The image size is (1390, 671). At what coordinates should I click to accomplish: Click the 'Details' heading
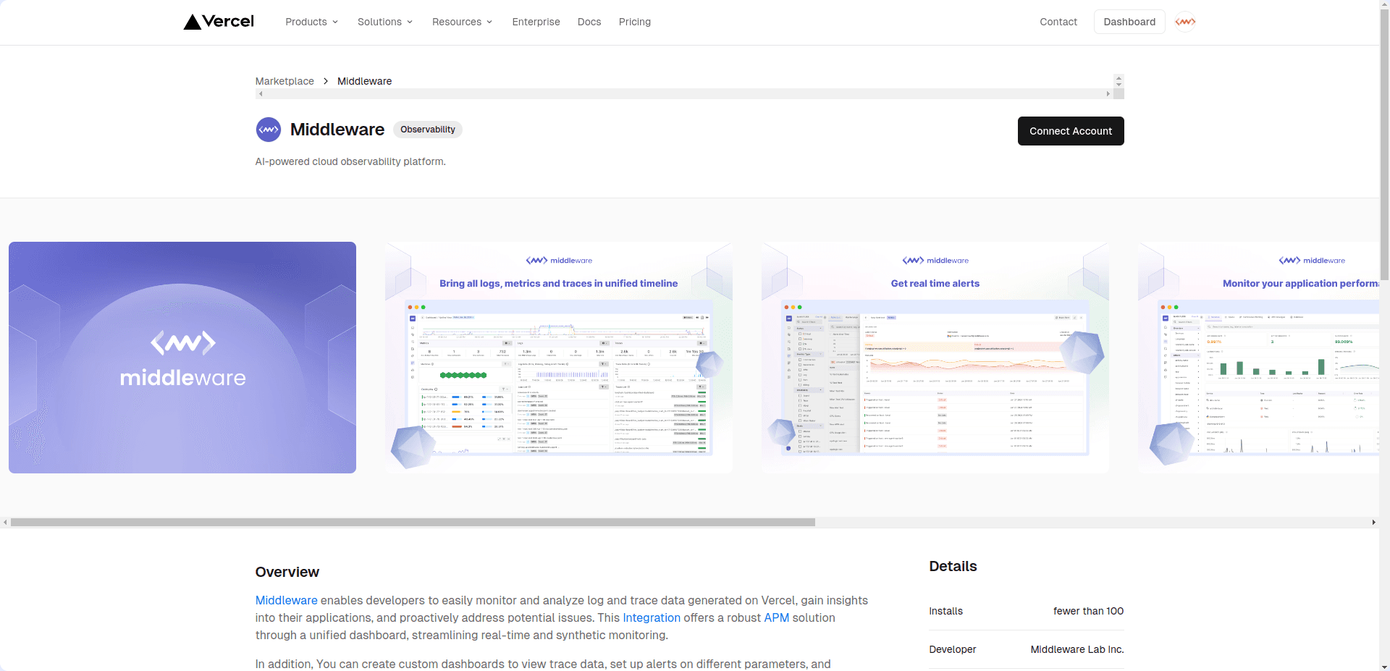953,566
